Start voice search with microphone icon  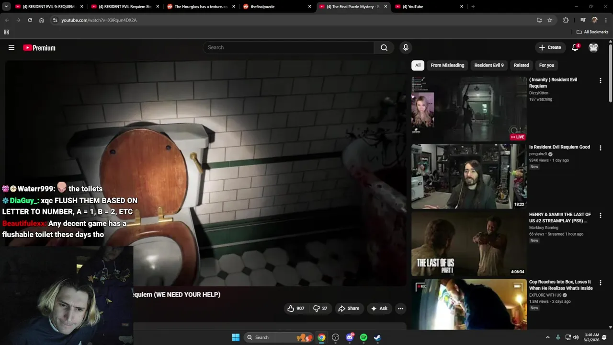click(x=406, y=47)
